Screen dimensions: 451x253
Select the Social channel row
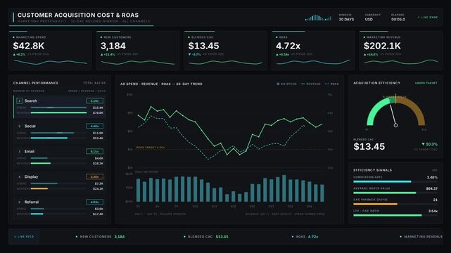click(x=60, y=132)
